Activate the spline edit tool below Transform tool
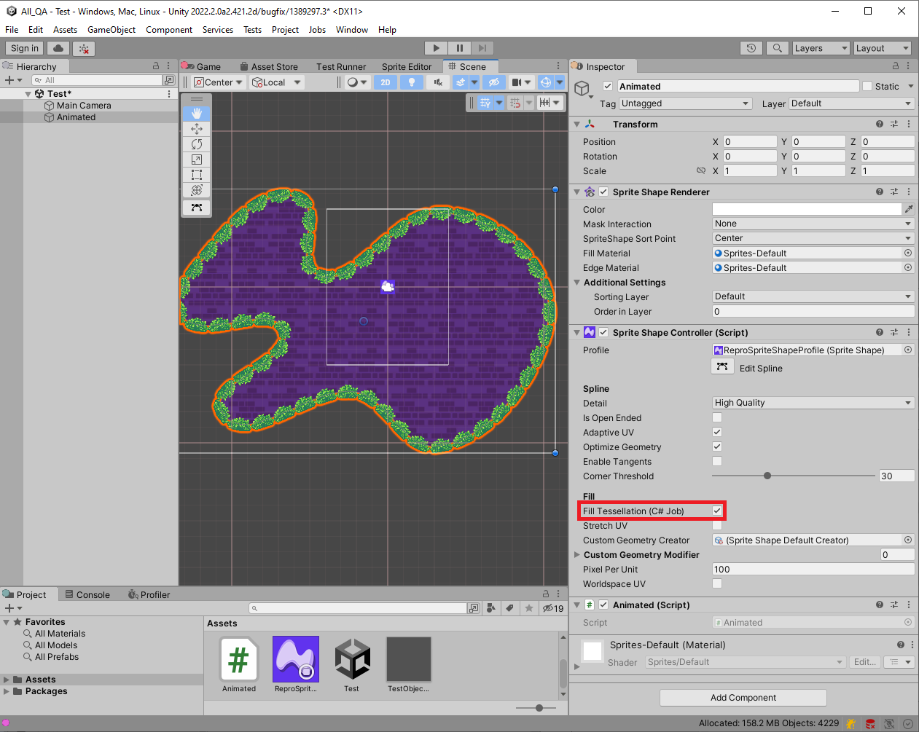 click(x=197, y=208)
